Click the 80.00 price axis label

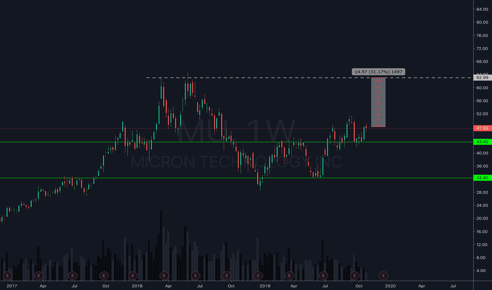point(482,22)
